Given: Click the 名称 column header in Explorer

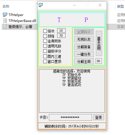Looking at the screenshot, I should (6, 6).
